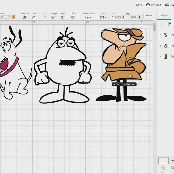
Task: Open the Operation type dropdown
Action: point(5,17)
